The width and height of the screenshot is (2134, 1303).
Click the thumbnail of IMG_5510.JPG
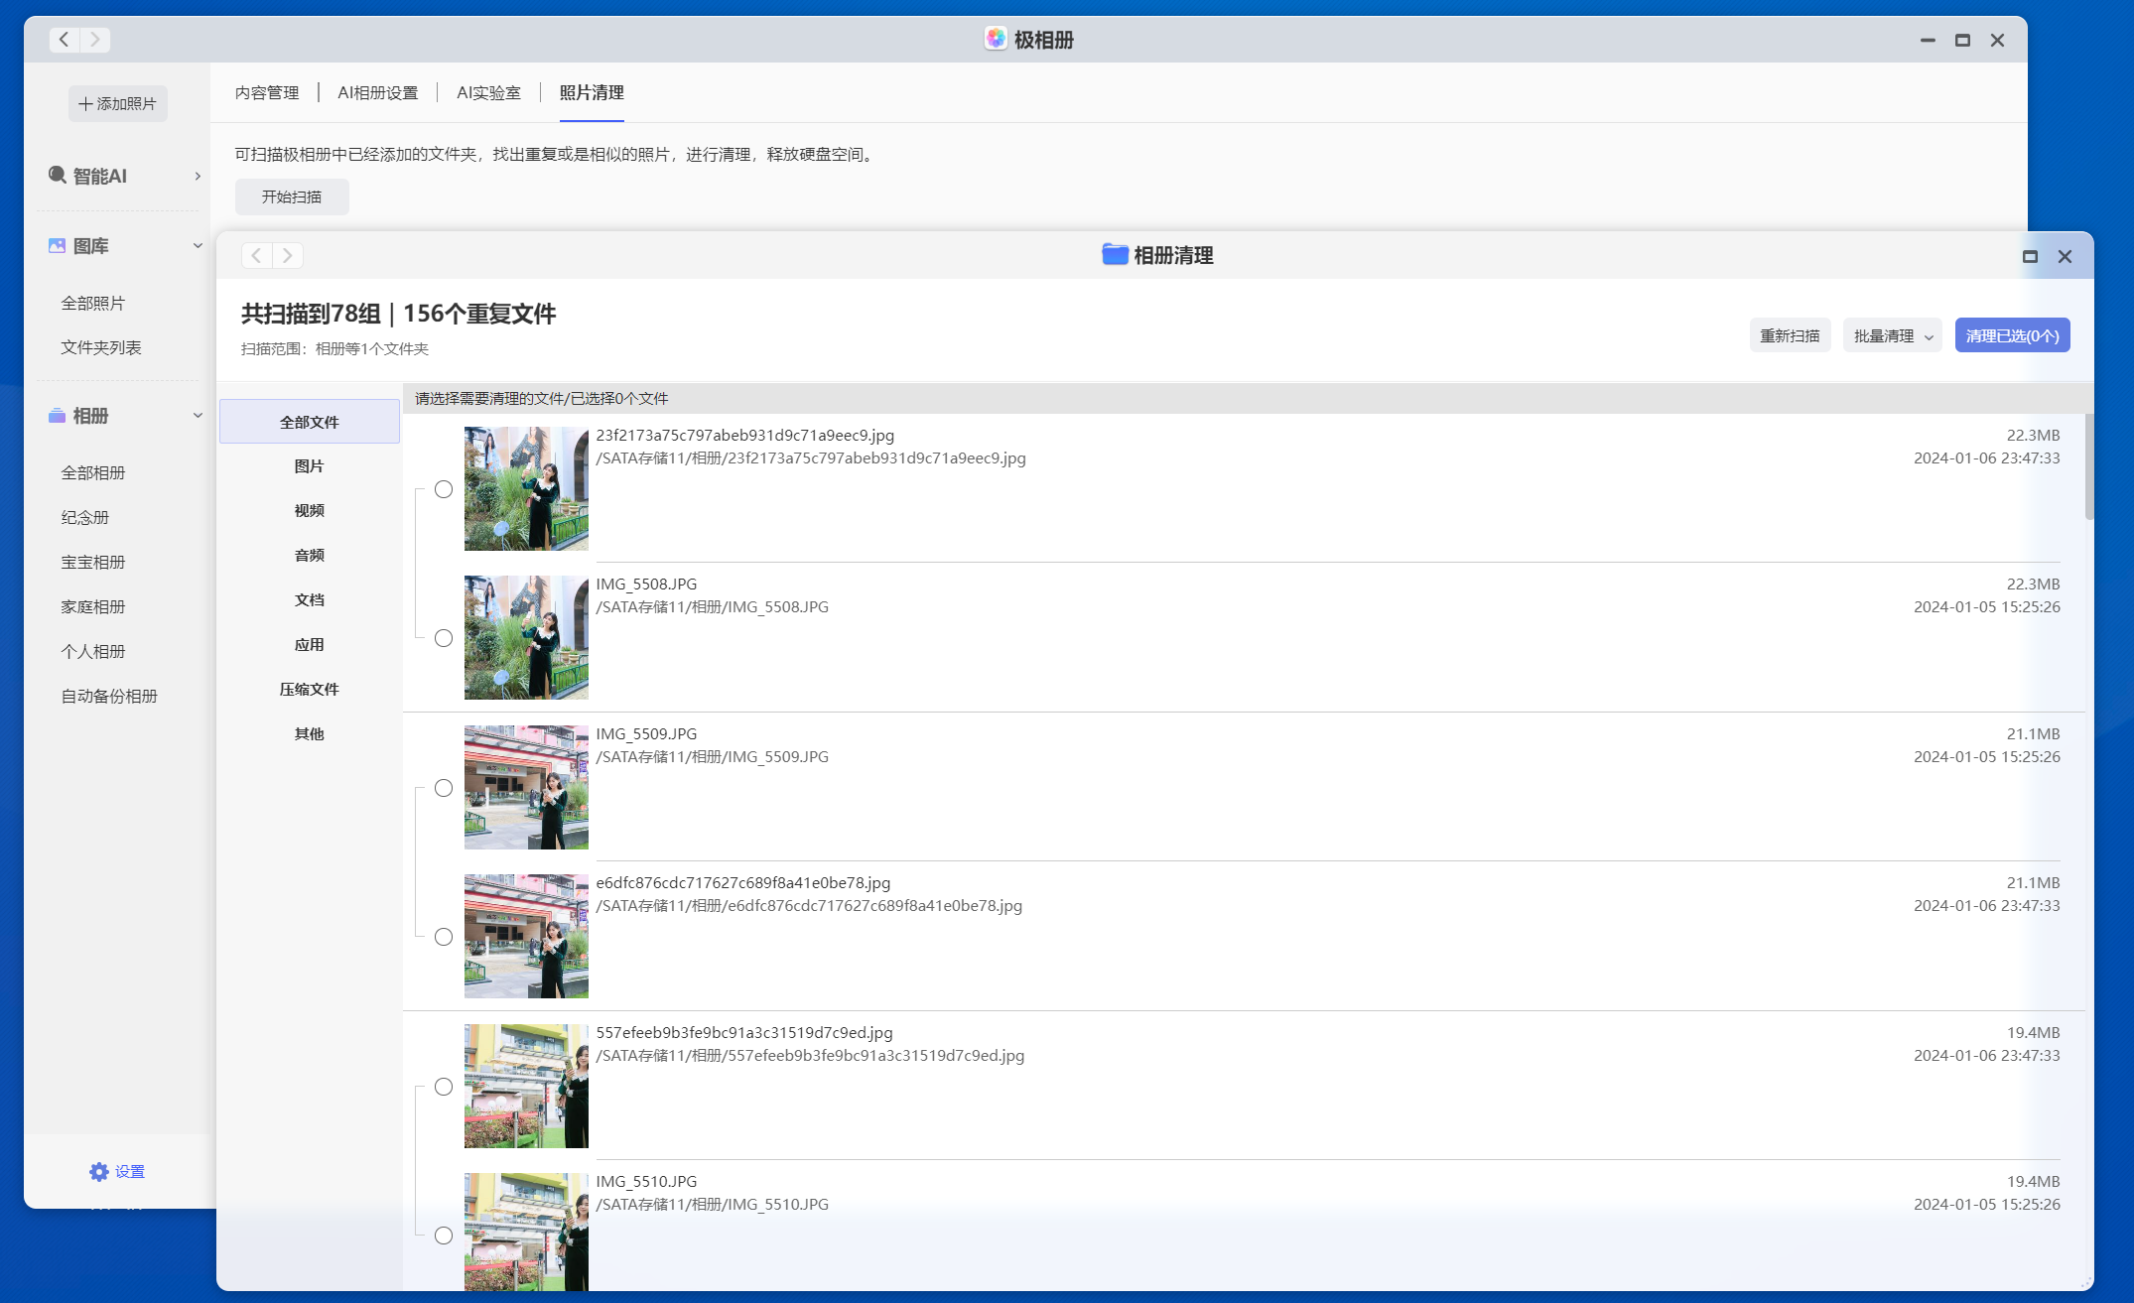(x=526, y=1234)
